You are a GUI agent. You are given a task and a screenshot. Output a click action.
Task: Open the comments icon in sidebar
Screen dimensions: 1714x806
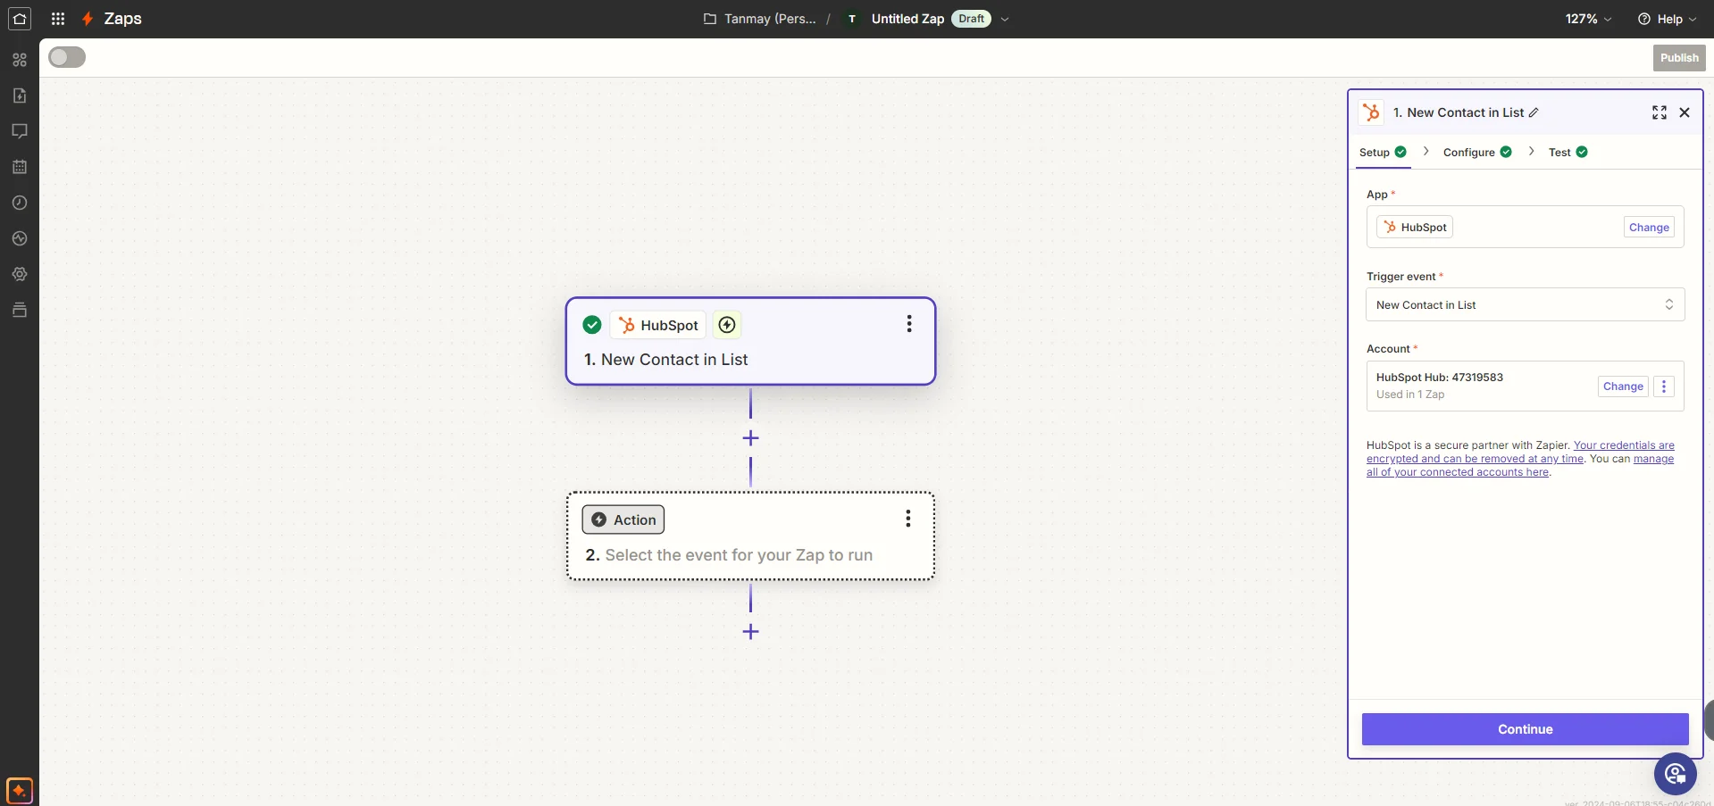pyautogui.click(x=20, y=131)
